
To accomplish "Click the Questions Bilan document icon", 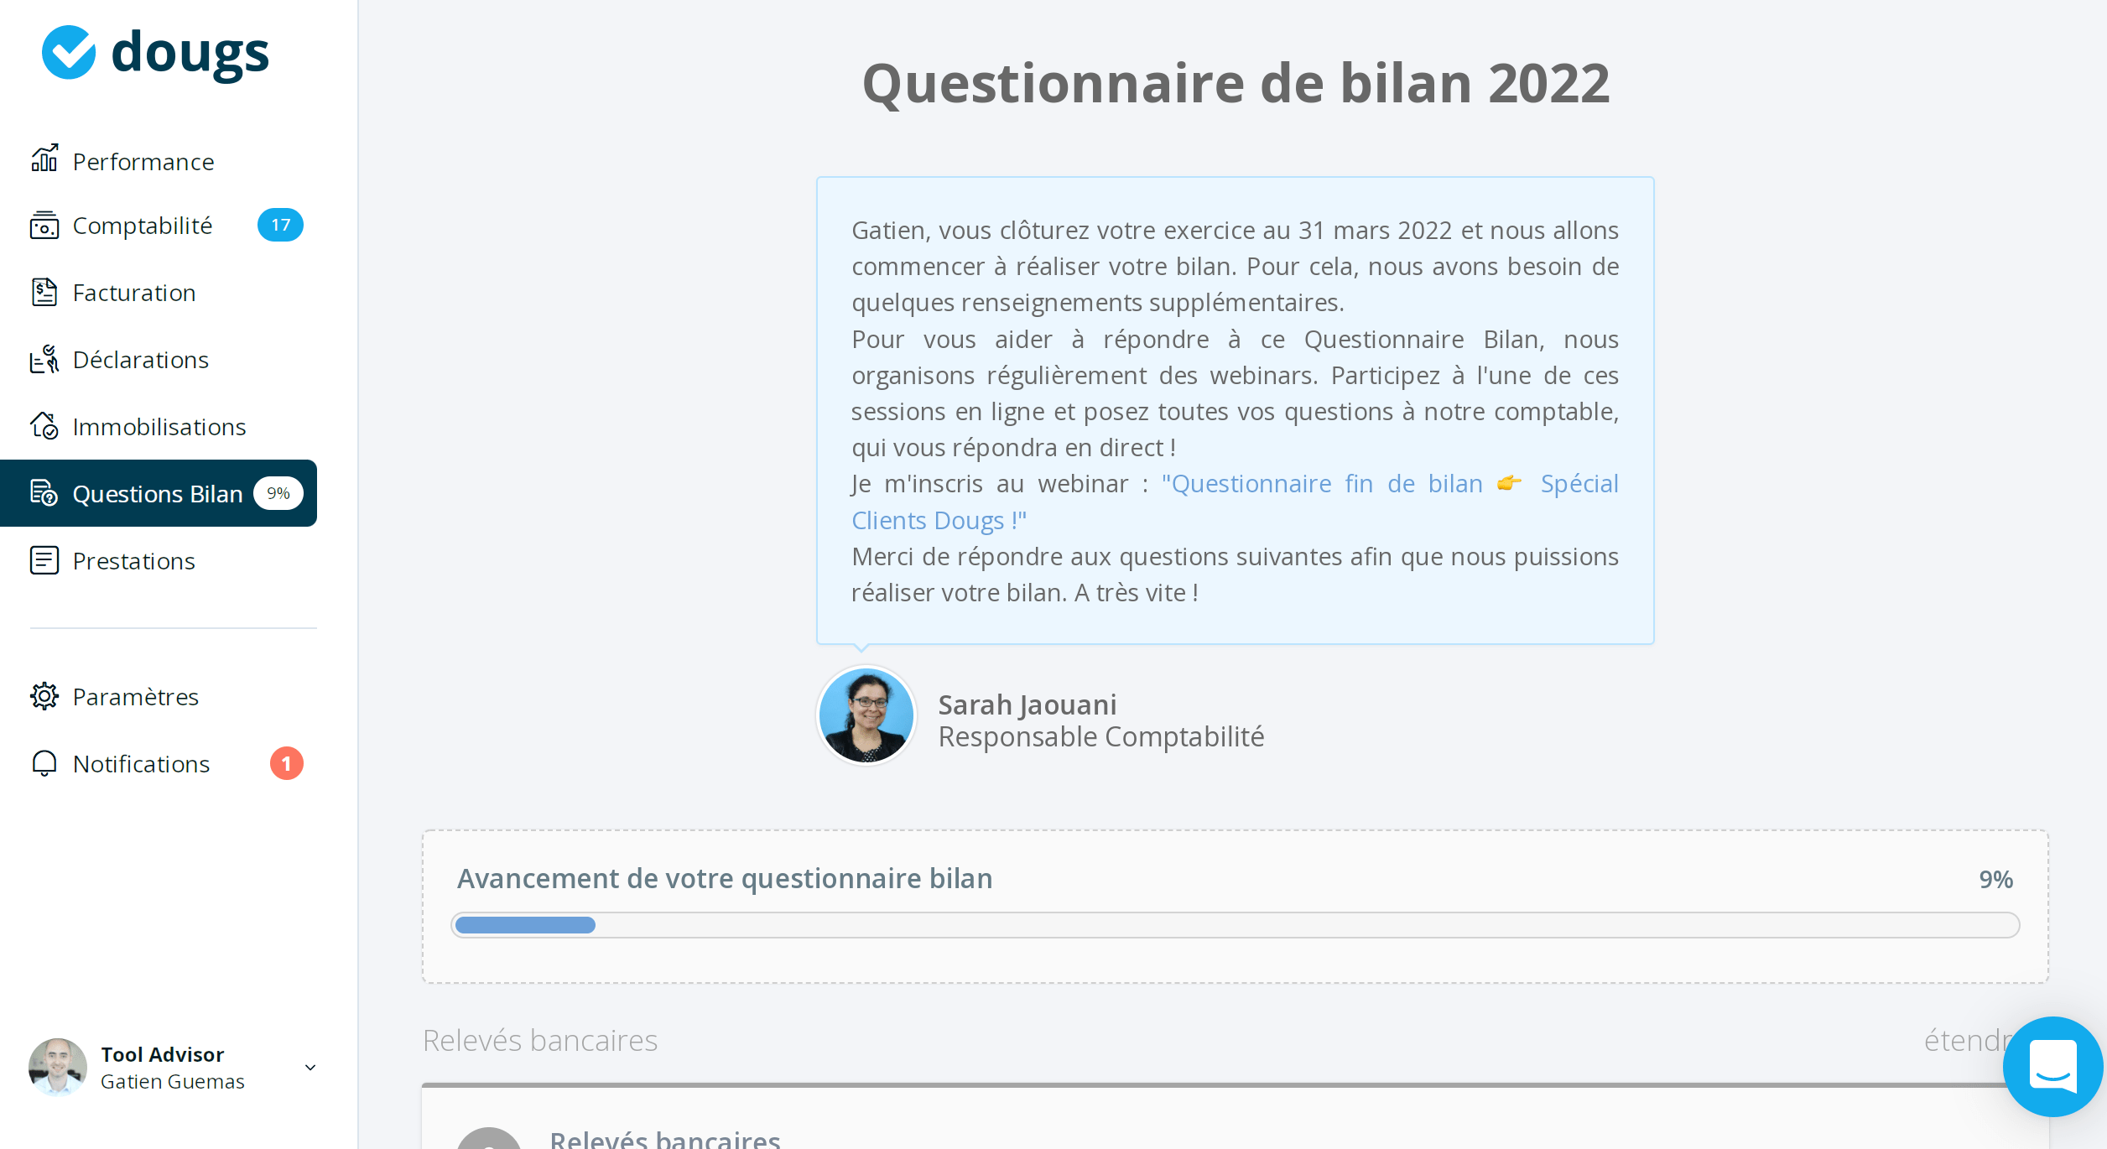I will coord(44,493).
